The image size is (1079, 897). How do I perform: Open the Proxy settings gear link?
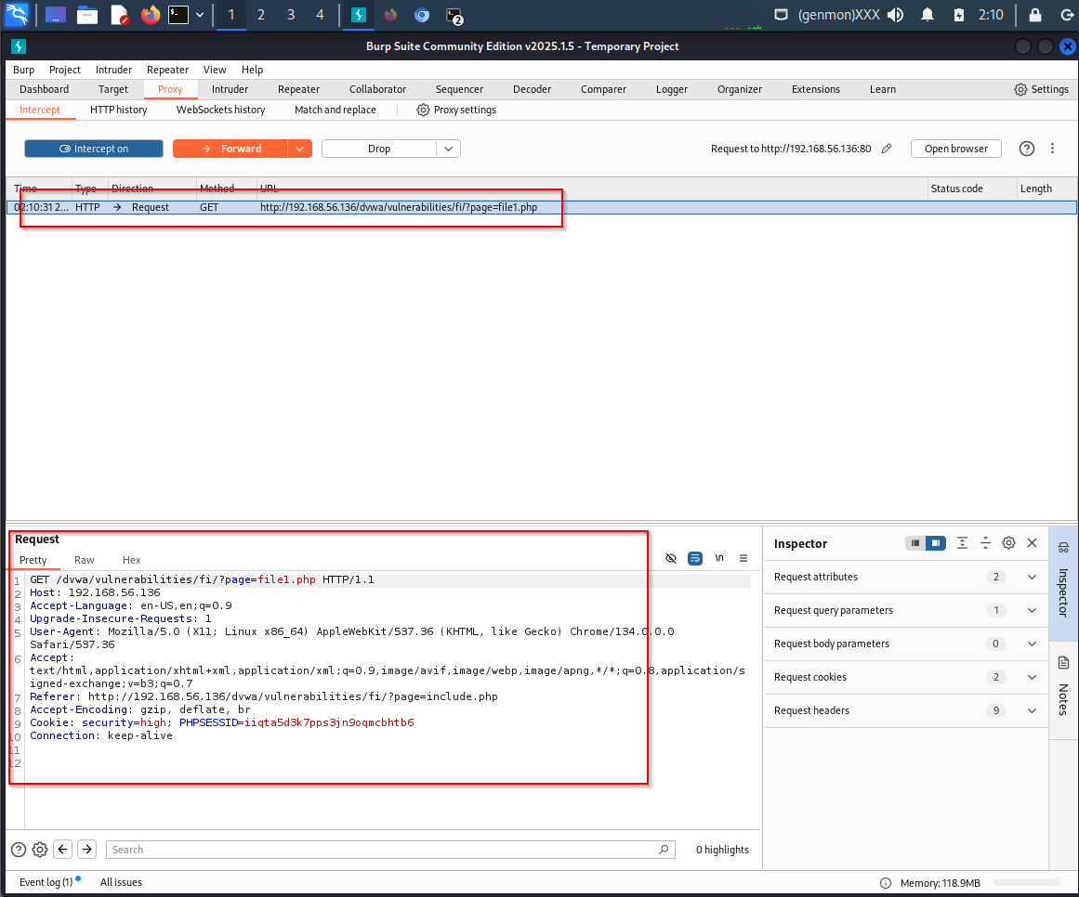(x=456, y=110)
